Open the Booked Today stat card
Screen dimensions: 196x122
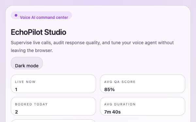(53, 106)
